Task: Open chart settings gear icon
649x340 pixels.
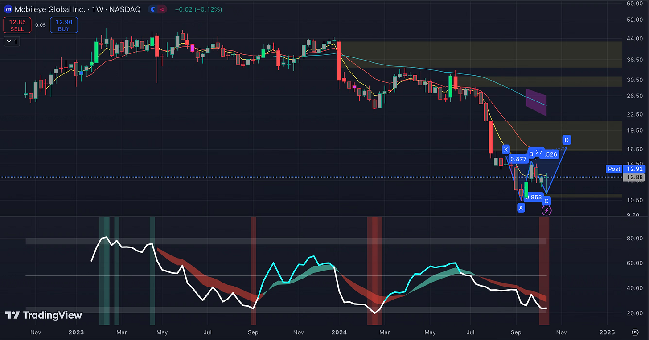Action: (x=635, y=332)
